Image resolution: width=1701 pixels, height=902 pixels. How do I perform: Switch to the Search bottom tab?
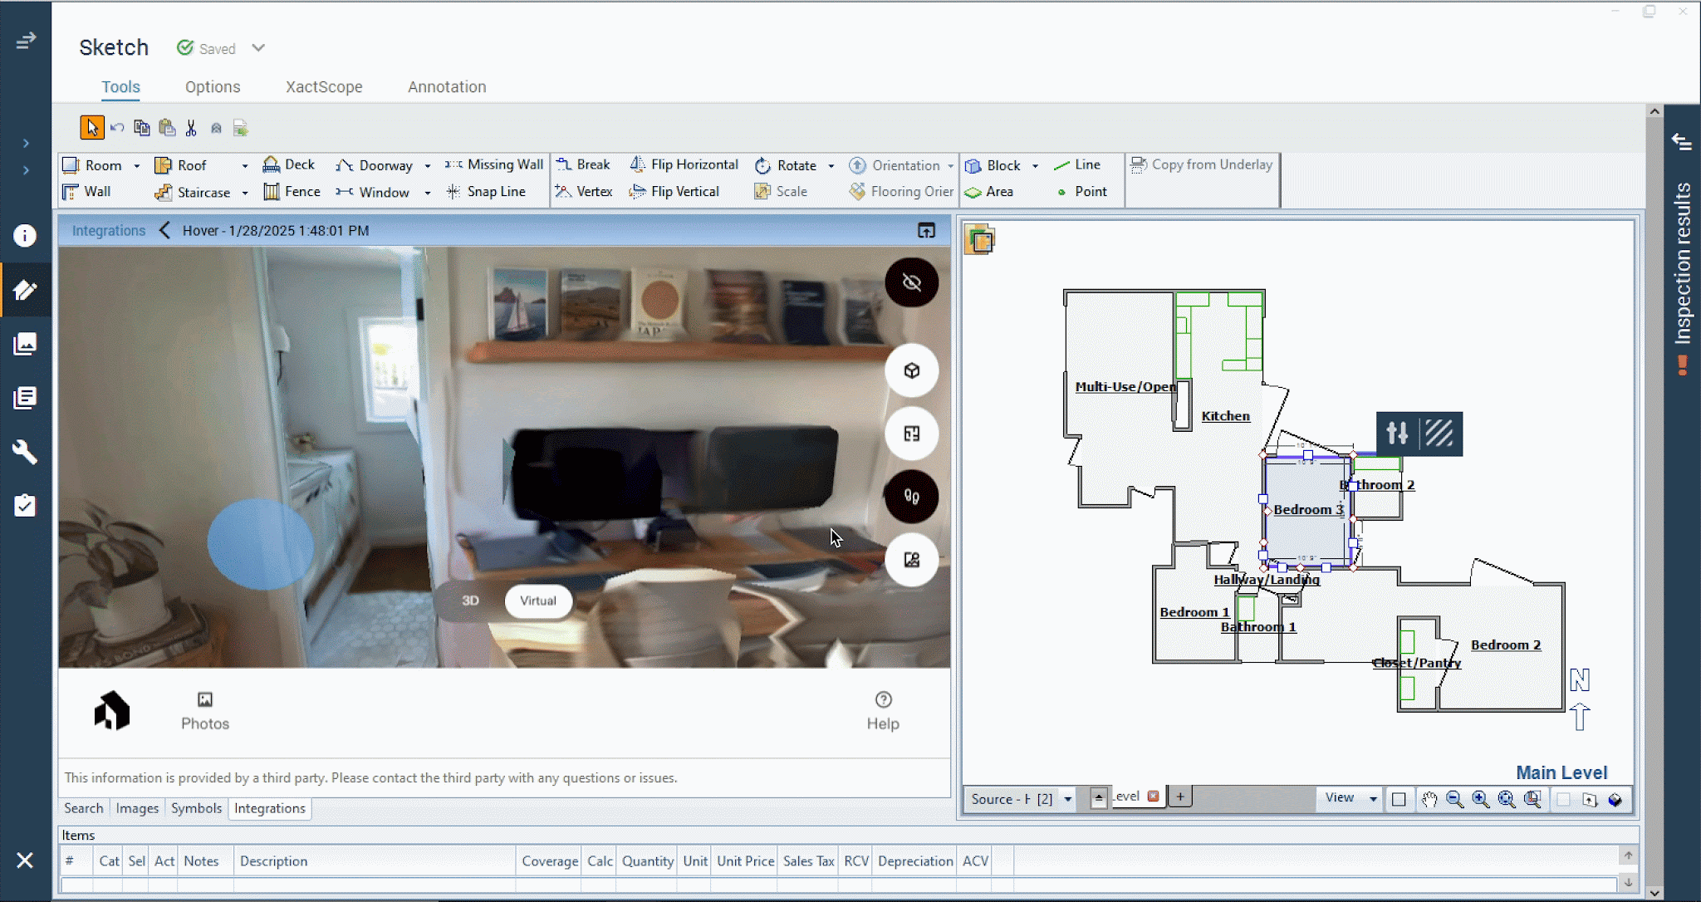point(84,808)
